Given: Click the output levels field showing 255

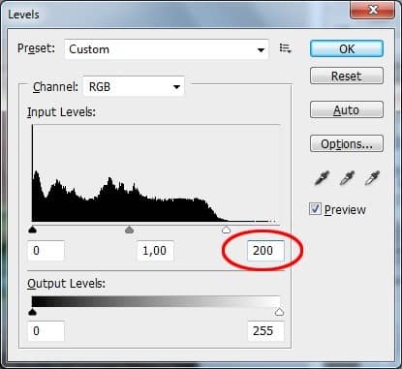Looking at the screenshot, I should click(265, 331).
